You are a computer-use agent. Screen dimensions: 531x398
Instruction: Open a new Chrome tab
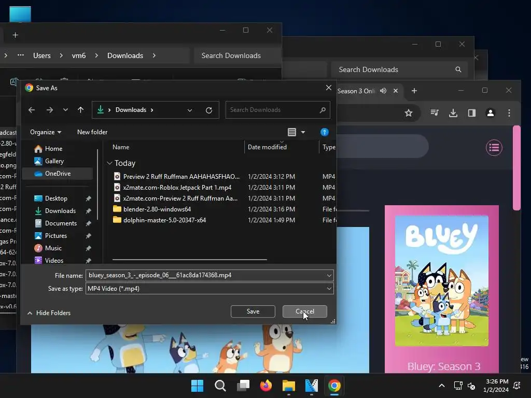tap(414, 91)
